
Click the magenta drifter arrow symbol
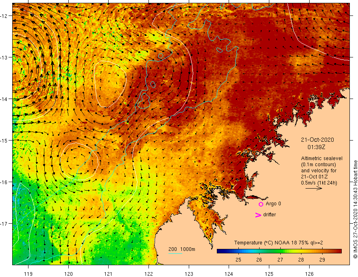pos(258,215)
